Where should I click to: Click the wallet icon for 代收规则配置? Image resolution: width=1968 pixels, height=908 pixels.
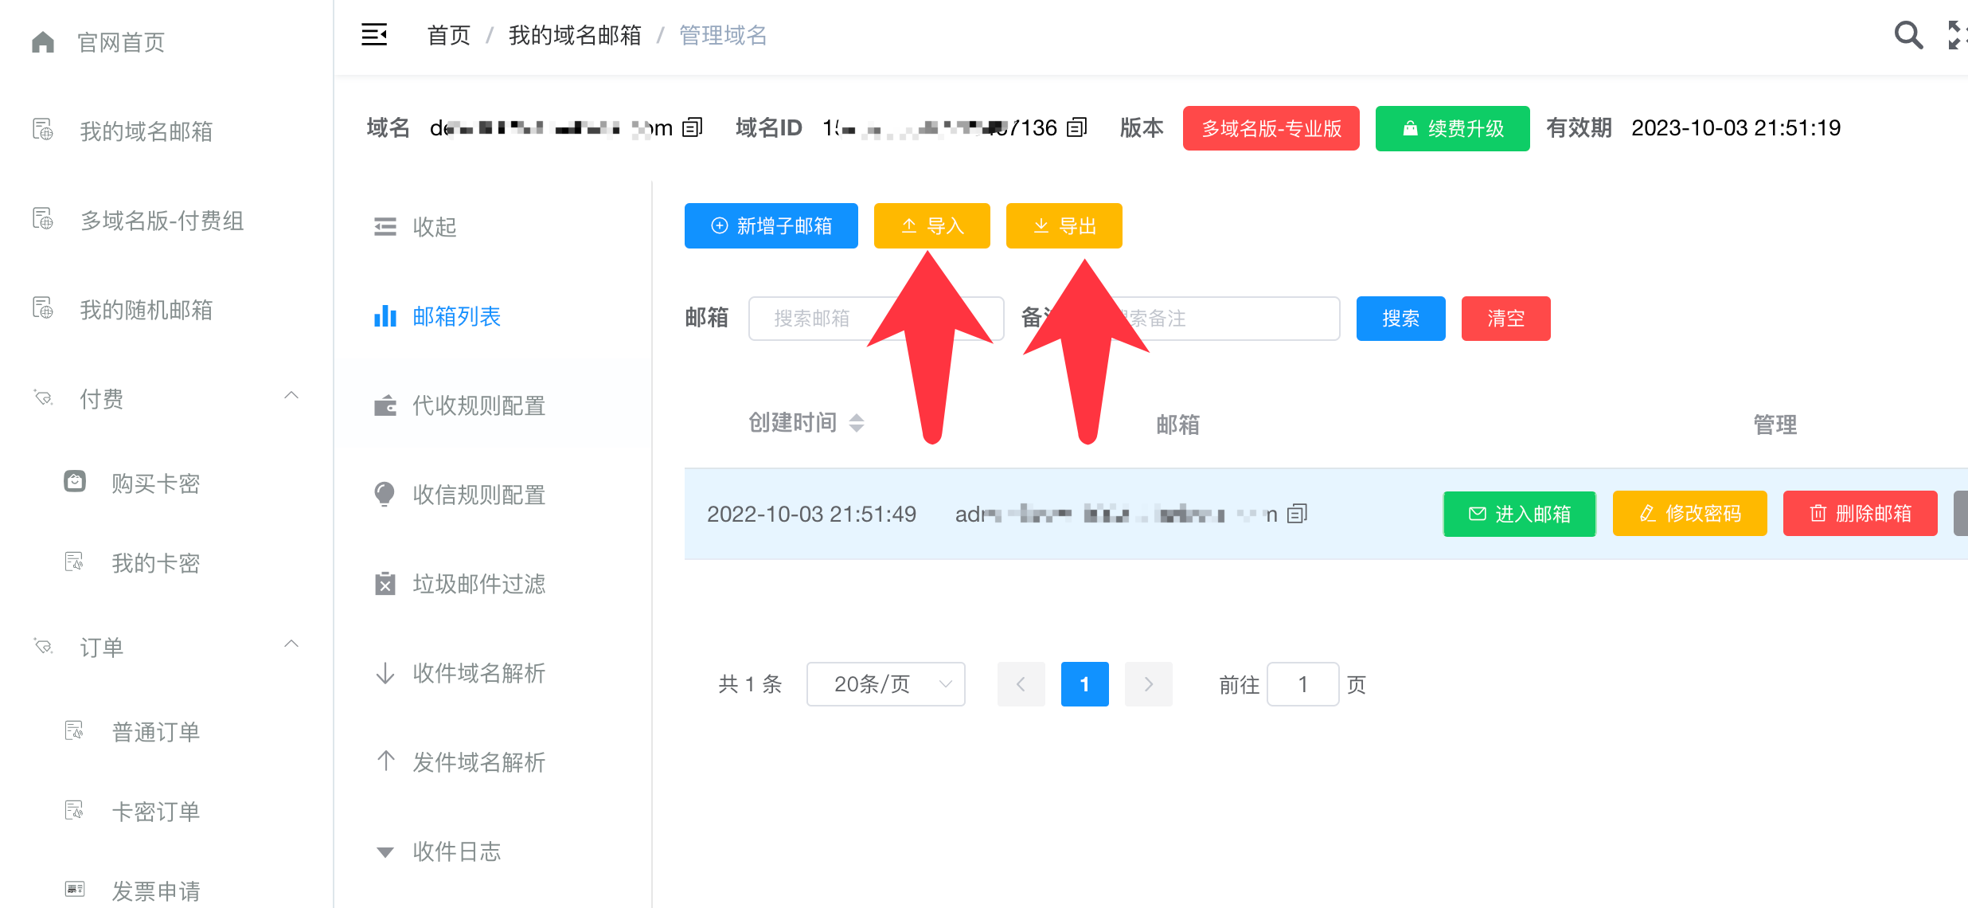coord(385,405)
